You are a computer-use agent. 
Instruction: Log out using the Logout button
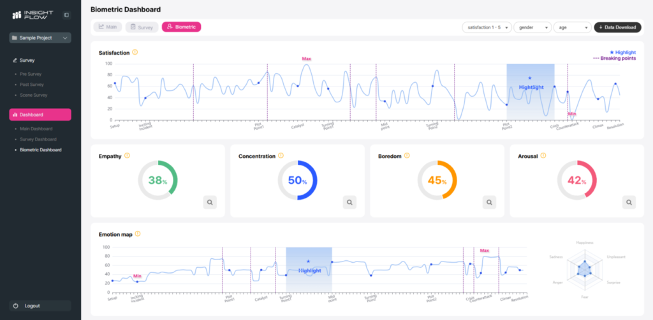(40, 305)
